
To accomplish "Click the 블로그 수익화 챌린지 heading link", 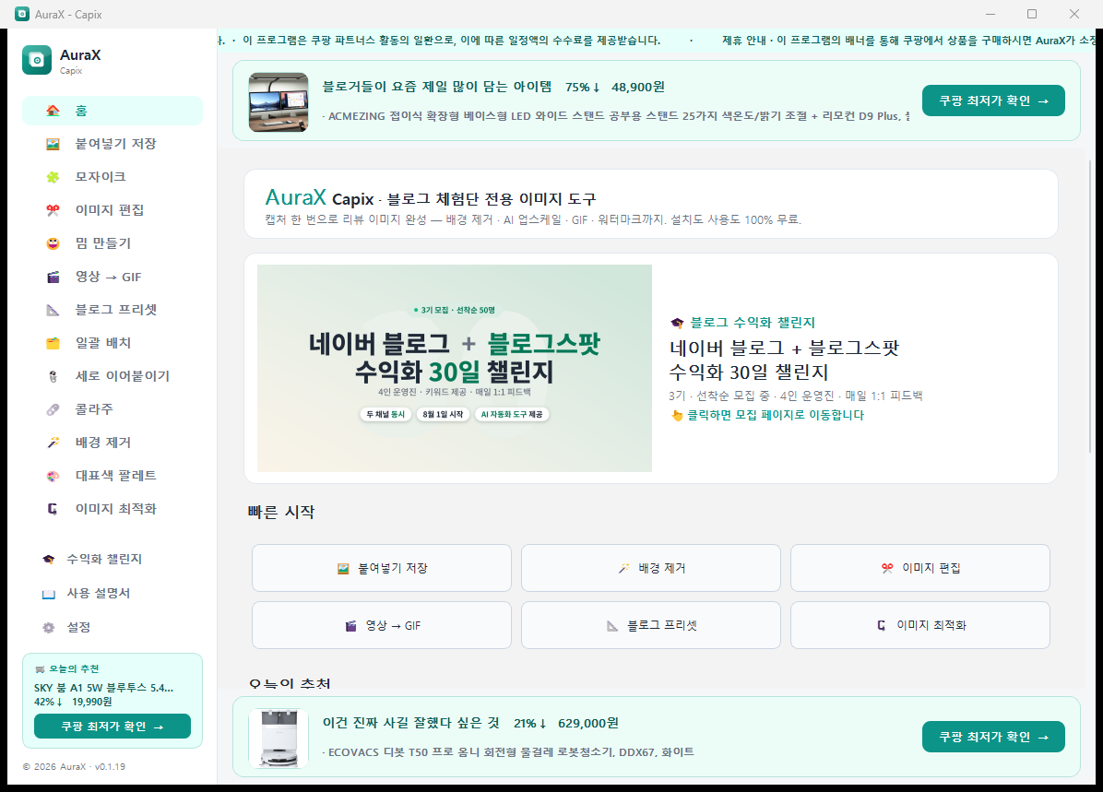I will 752,323.
